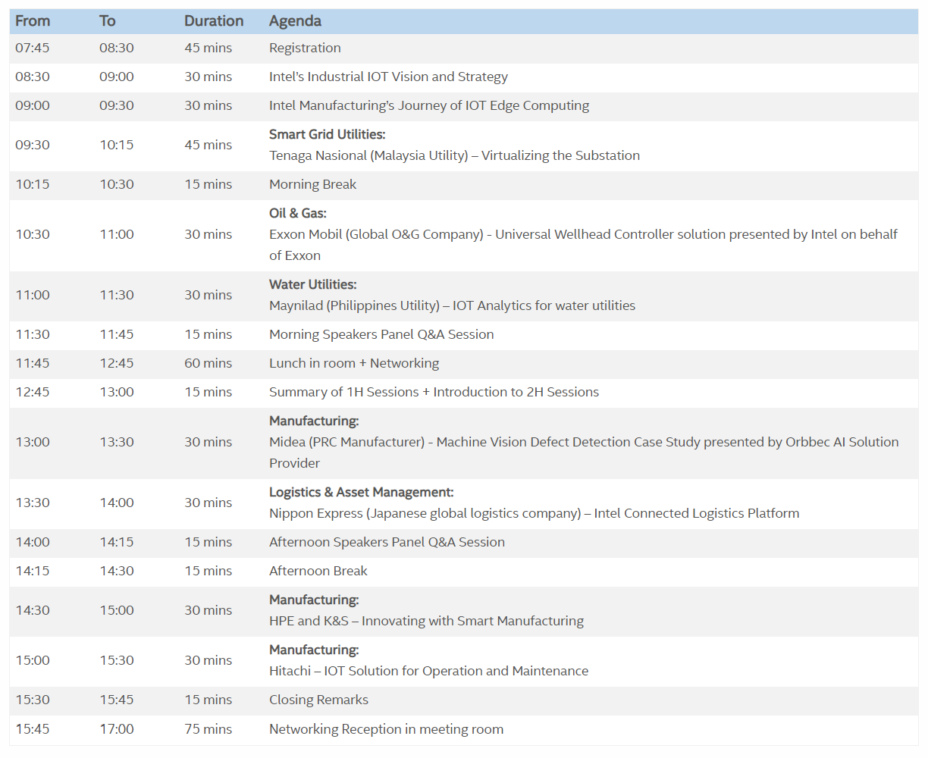Click the '12:45' start time of the Summary session

(x=33, y=392)
